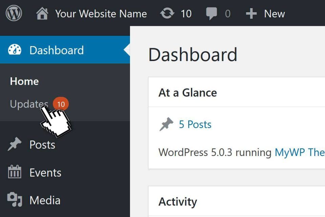Click the plus icon next to New
The image size is (325, 217).
click(x=251, y=14)
